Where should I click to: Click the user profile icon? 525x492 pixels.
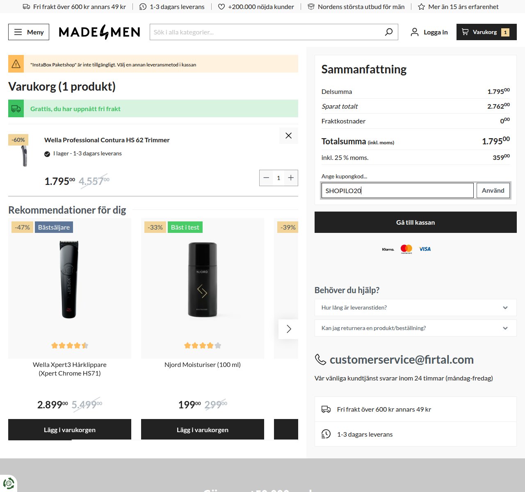415,32
